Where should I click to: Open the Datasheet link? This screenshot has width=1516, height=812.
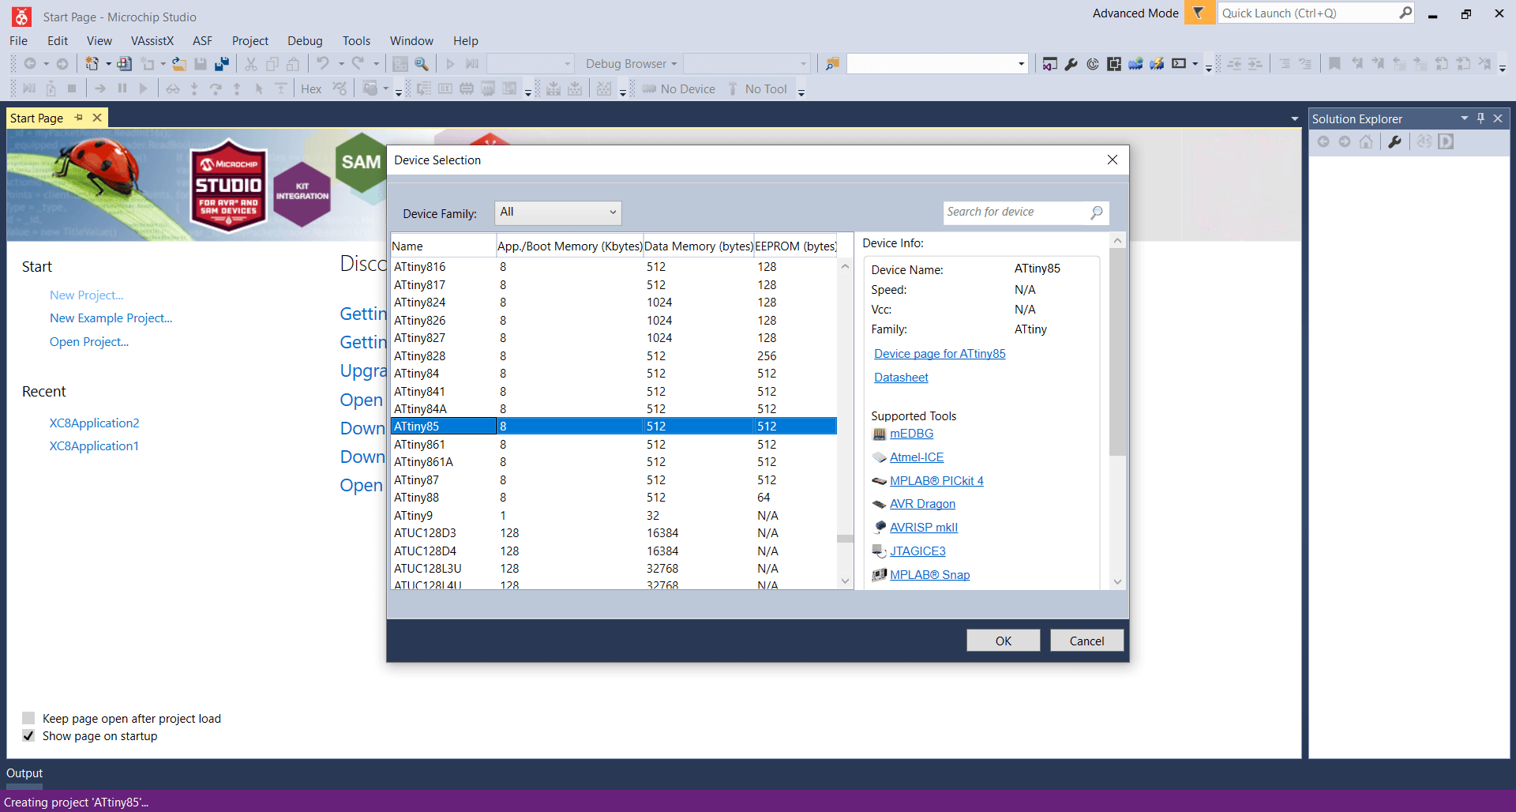(x=901, y=378)
